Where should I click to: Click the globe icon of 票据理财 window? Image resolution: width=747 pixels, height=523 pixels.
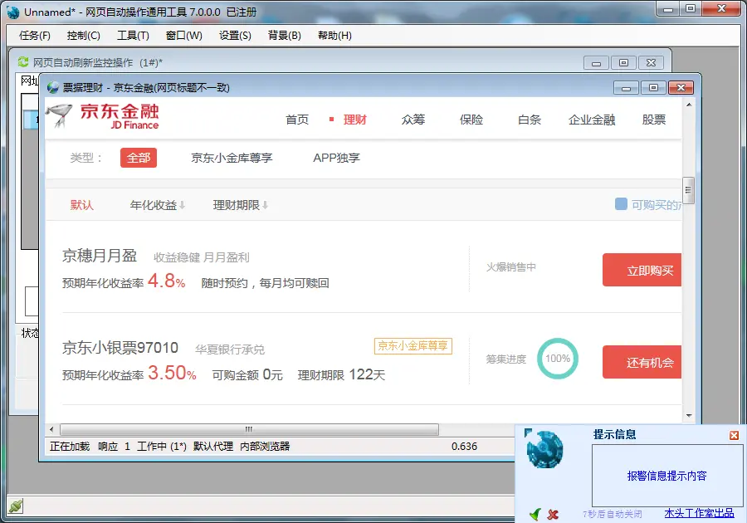pyautogui.click(x=53, y=87)
